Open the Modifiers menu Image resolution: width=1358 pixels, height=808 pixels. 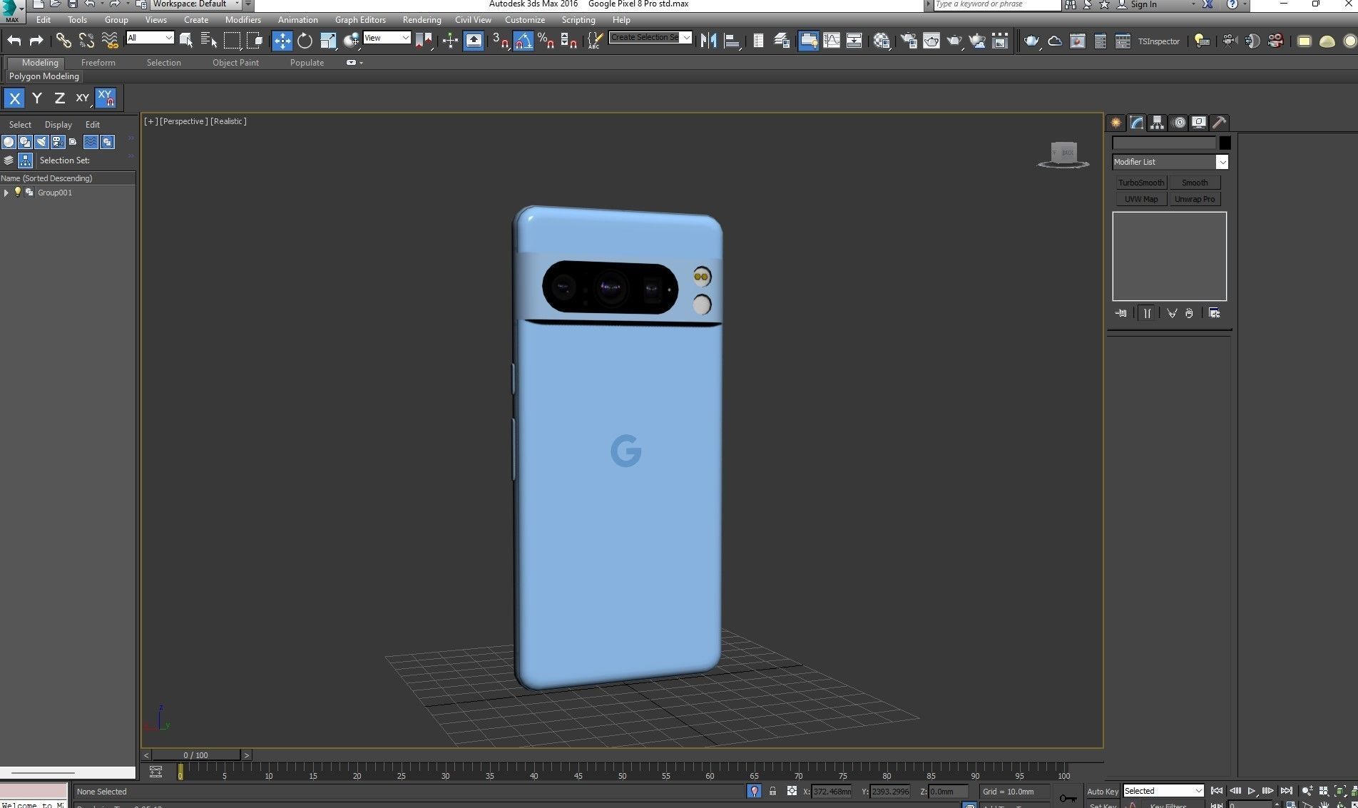pyautogui.click(x=242, y=20)
